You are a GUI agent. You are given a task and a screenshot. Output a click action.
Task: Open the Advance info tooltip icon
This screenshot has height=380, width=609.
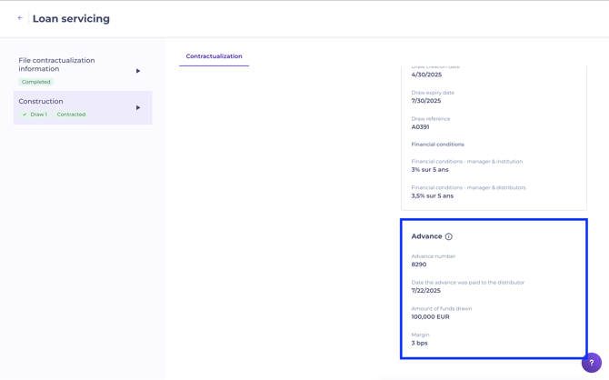(449, 236)
